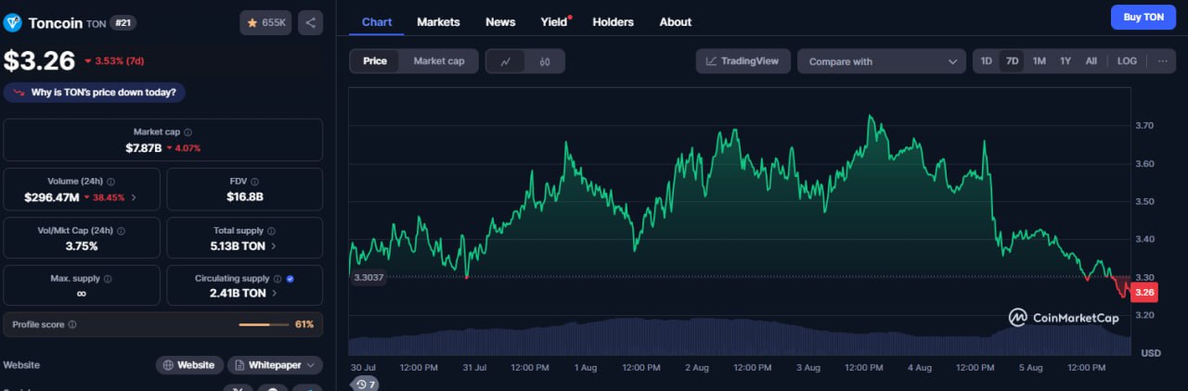Click the Market cap info icon
Viewport: 1188px width, 391px height.
coord(188,132)
